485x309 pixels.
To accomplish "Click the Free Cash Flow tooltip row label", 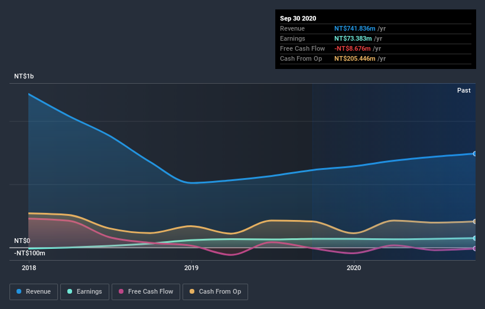I will [x=302, y=48].
